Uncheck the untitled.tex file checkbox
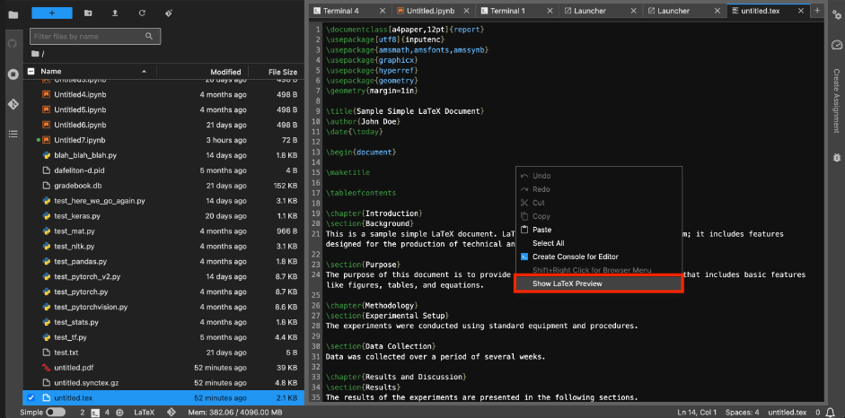 (31, 397)
